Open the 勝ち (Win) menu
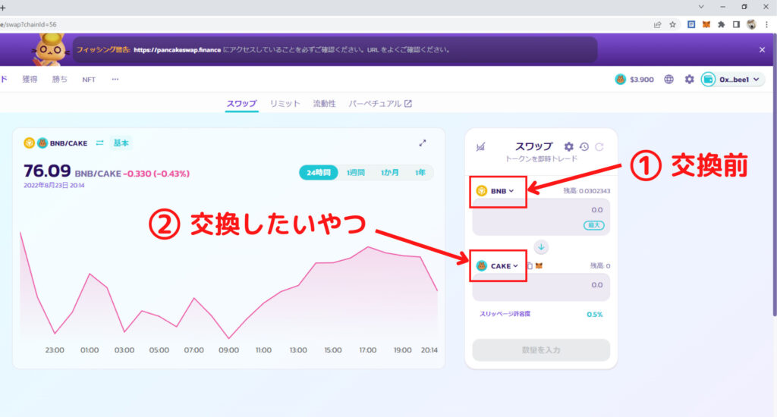777x417 pixels. [59, 80]
